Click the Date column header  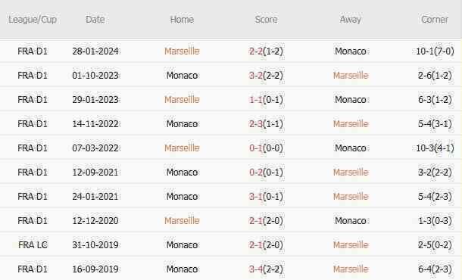[x=95, y=20]
